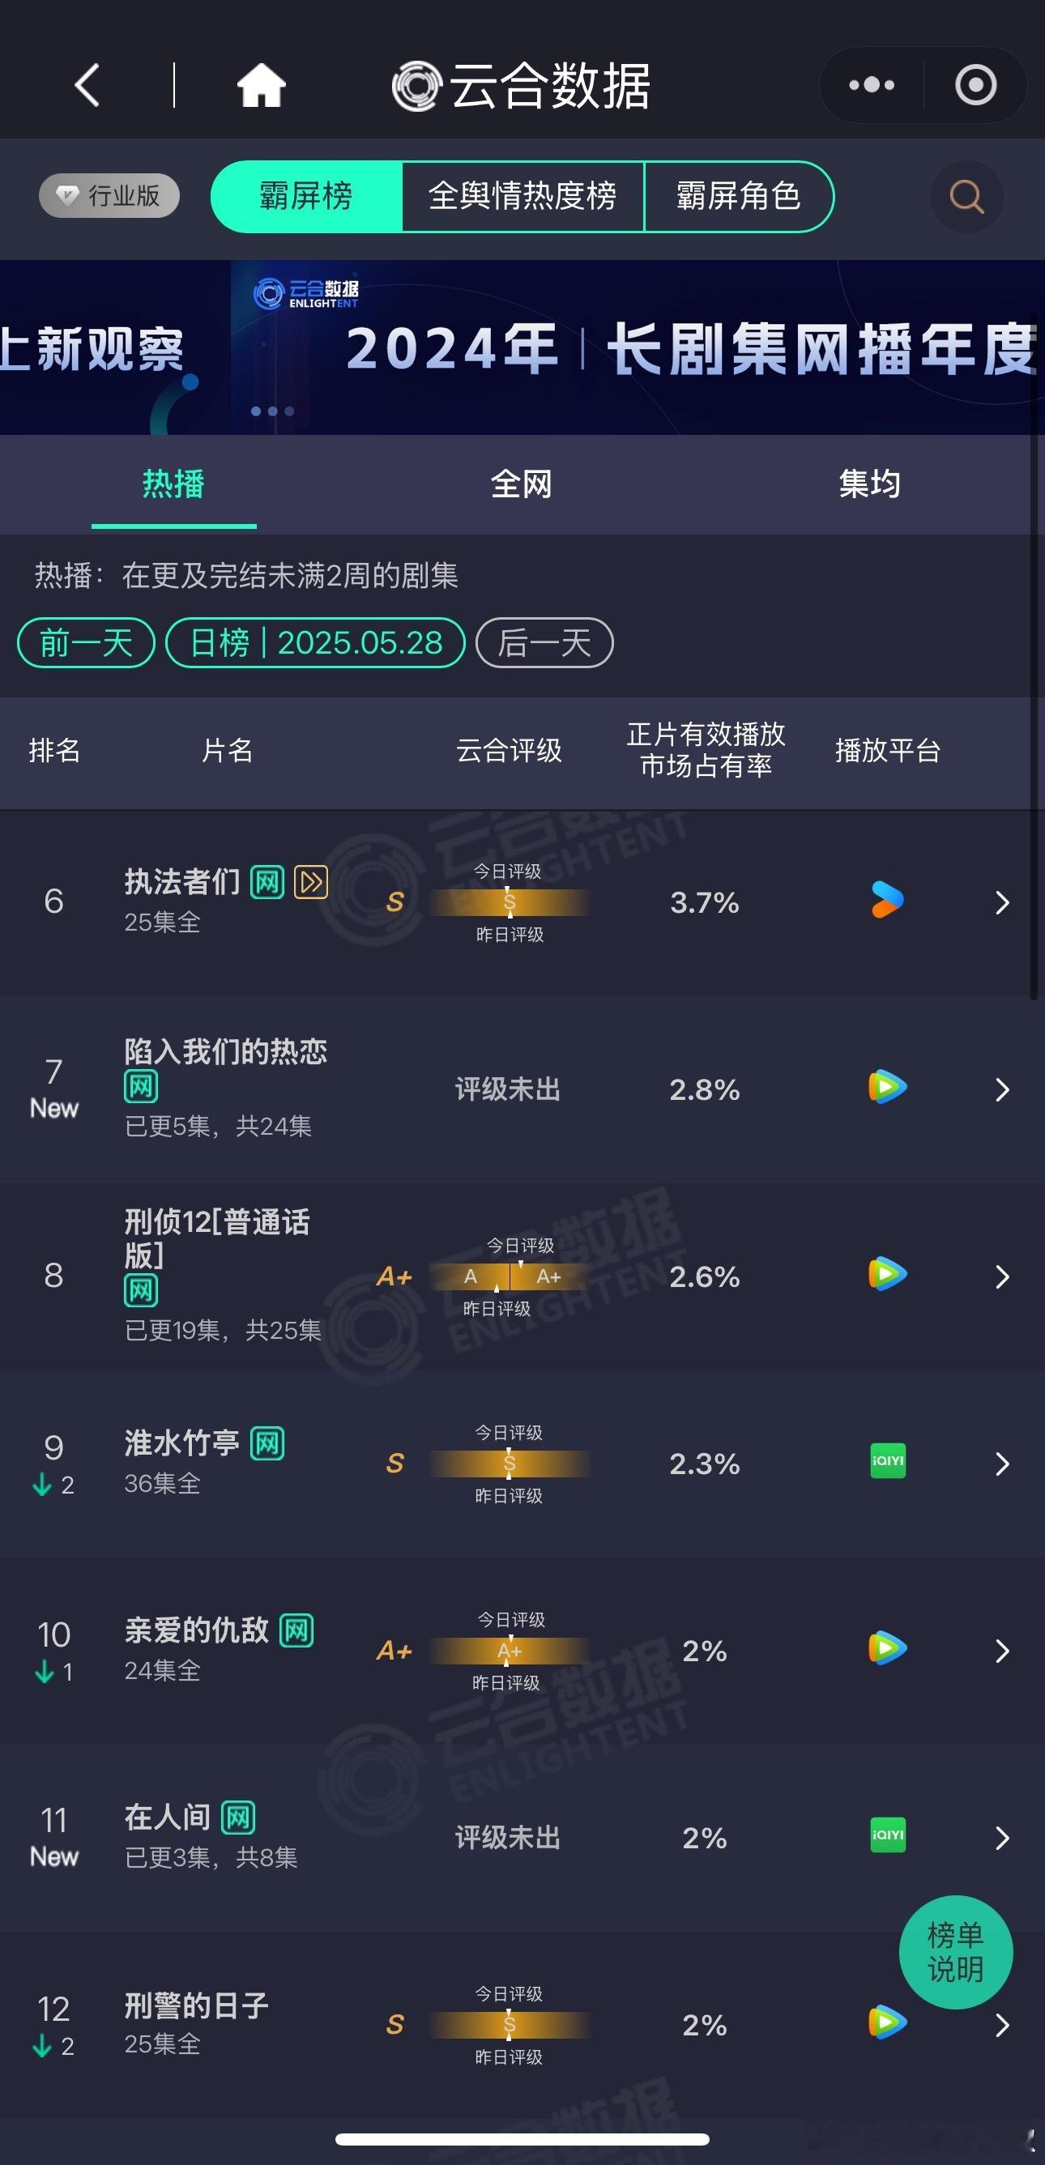Tap the back arrow icon
Image resolution: width=1045 pixels, height=2165 pixels.
87,85
